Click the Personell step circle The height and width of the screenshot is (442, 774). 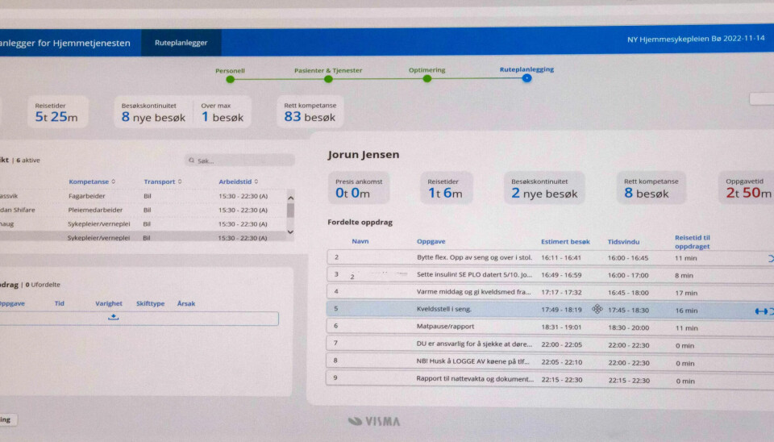[x=231, y=79]
